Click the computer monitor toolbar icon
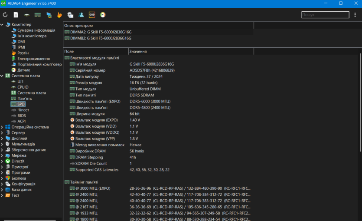The image size is (362, 221). (x=49, y=15)
